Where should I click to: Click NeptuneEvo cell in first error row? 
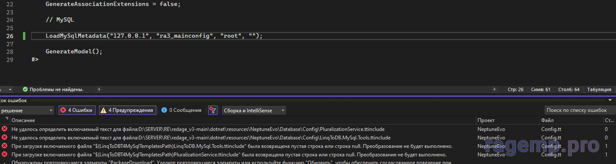pyautogui.click(x=491, y=129)
